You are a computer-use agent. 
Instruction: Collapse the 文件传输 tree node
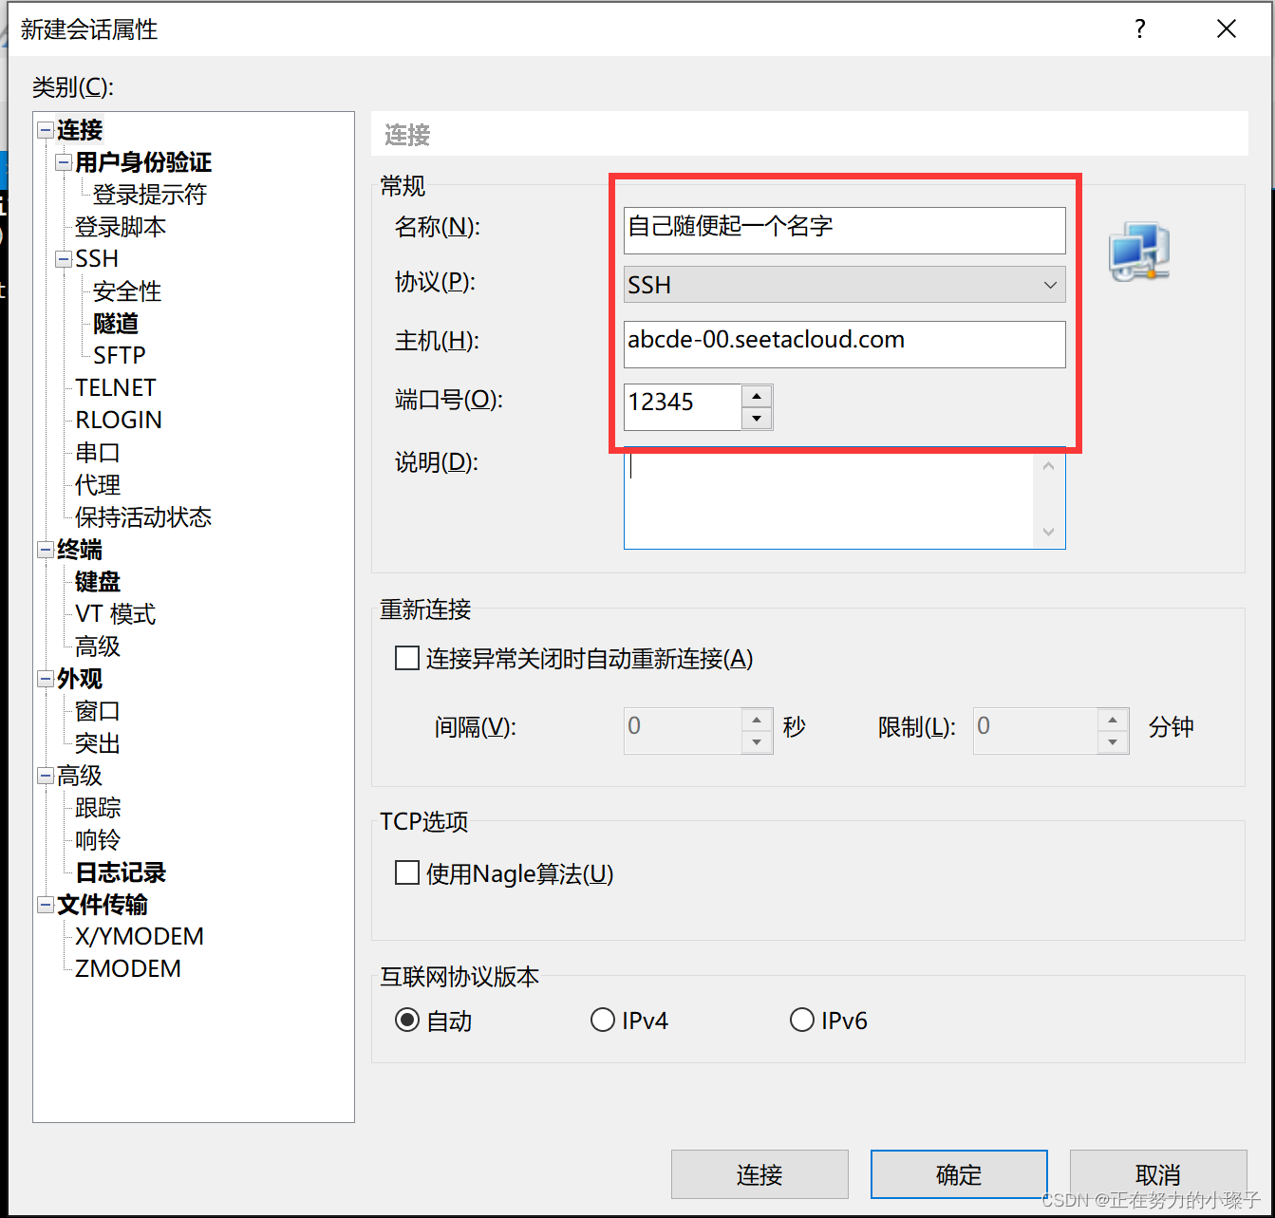[x=45, y=905]
